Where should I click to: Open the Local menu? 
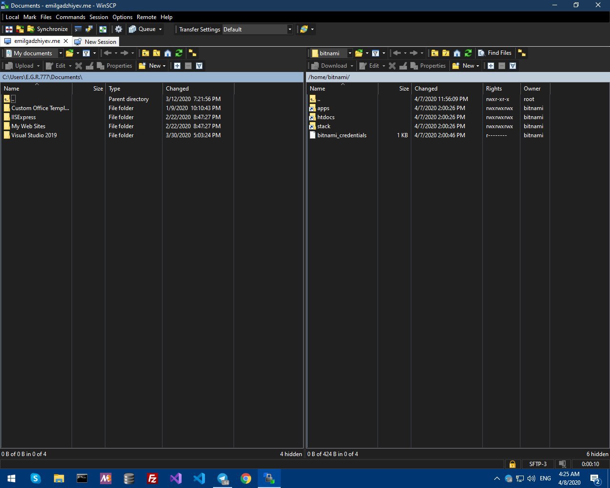(12, 17)
